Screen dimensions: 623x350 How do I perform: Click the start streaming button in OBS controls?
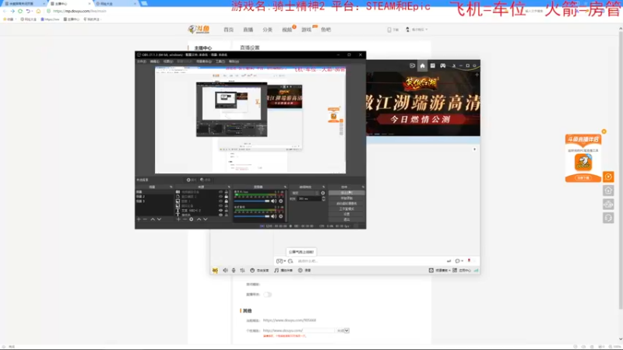tap(347, 193)
